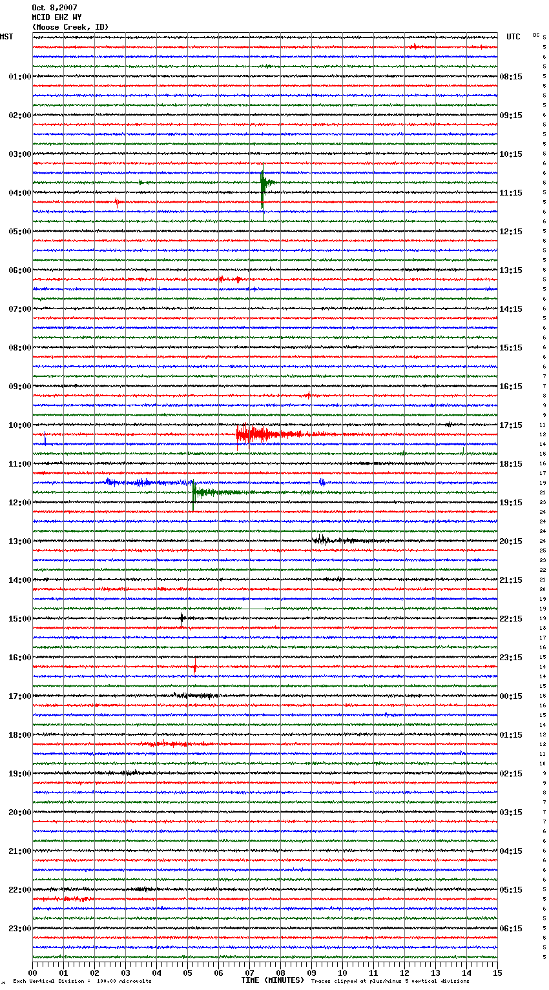
Task: Click the 18:00 MST hour label
Action: 20,735
